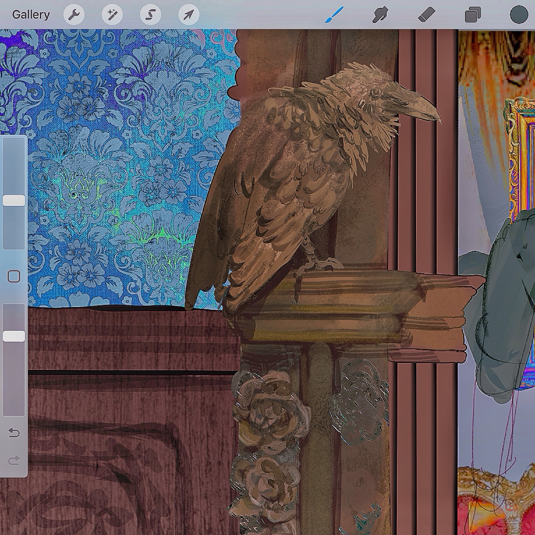Undo the last stroke with undo arrow
Screen dimensions: 535x535
coord(14,433)
